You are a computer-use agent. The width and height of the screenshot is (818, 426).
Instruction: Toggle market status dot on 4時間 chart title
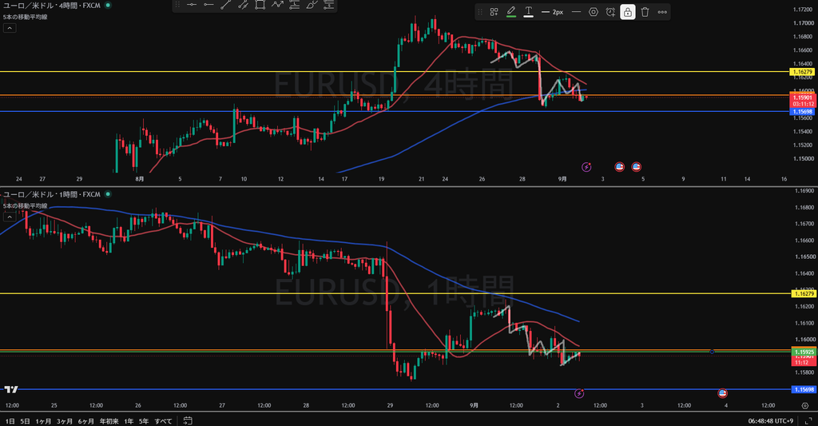click(108, 6)
